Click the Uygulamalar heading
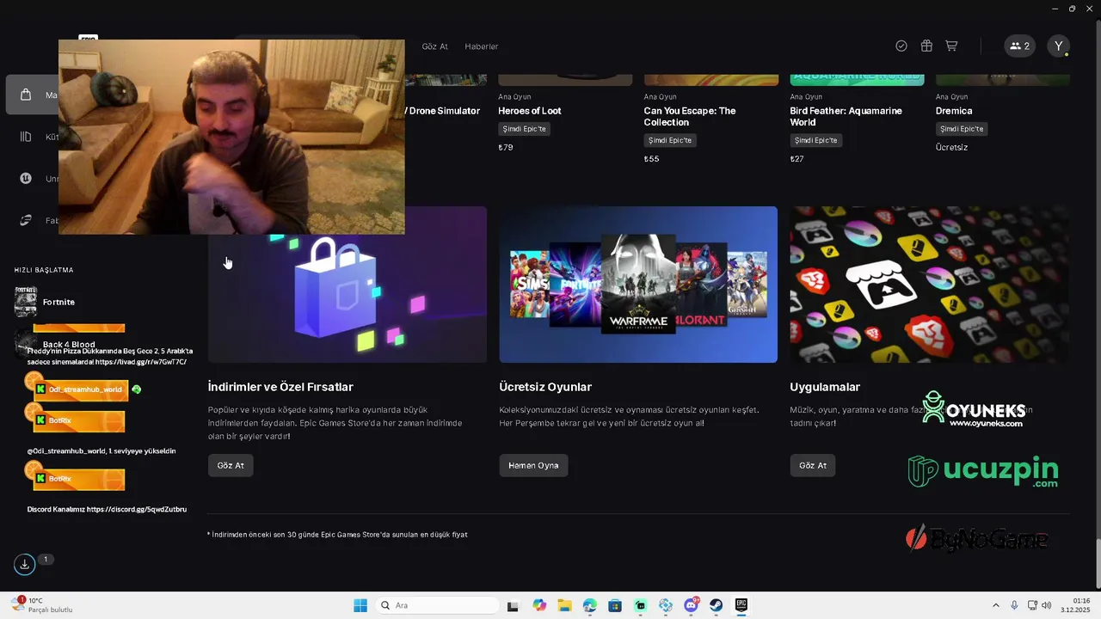Screen dimensions: 1101x619 pyautogui.click(x=825, y=387)
